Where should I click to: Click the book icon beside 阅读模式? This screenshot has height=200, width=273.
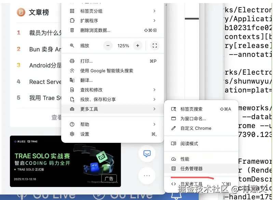coord(174,143)
